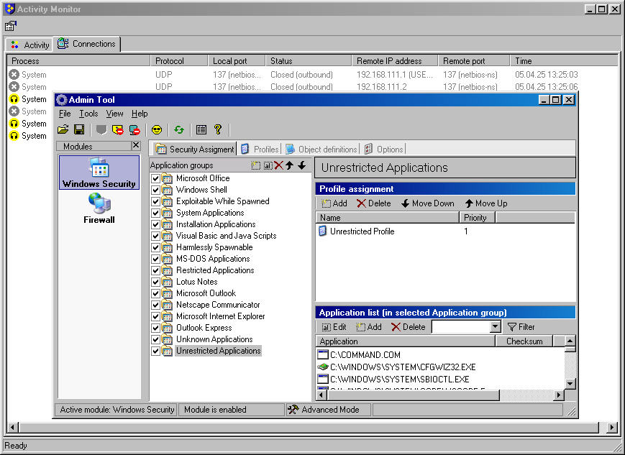Click red X delete icon in Application groups
The image size is (625, 455).
point(278,165)
